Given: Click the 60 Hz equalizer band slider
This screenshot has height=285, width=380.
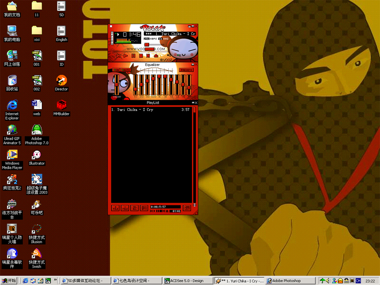Looking at the screenshot, I should click(135, 85).
